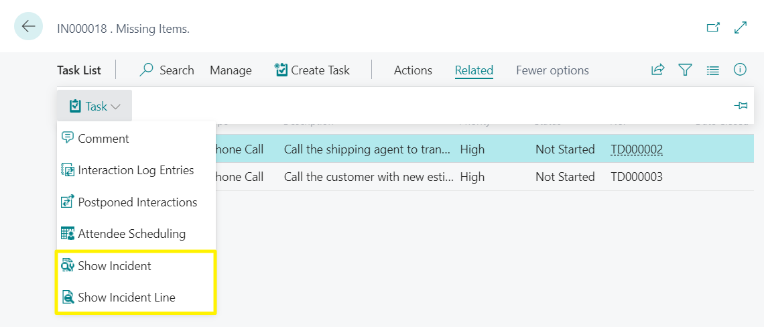Click the Postponed Interactions icon

point(68,202)
